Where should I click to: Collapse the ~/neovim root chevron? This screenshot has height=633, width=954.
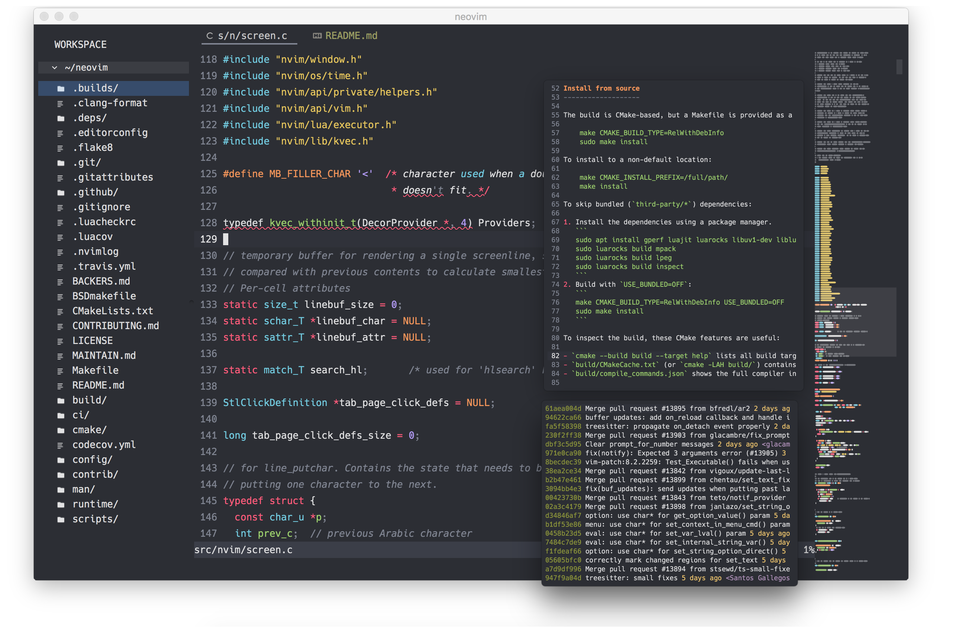tap(55, 68)
